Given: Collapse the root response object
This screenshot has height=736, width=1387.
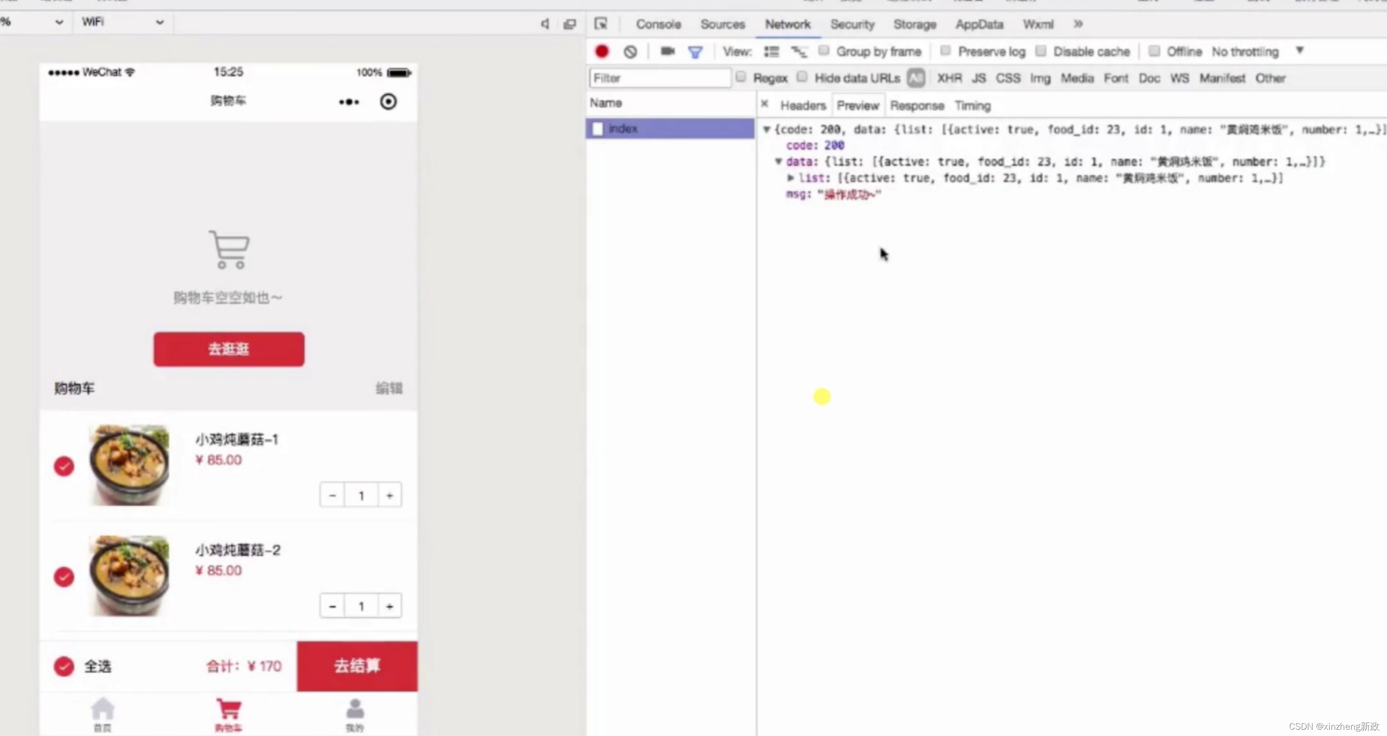Looking at the screenshot, I should [x=766, y=129].
